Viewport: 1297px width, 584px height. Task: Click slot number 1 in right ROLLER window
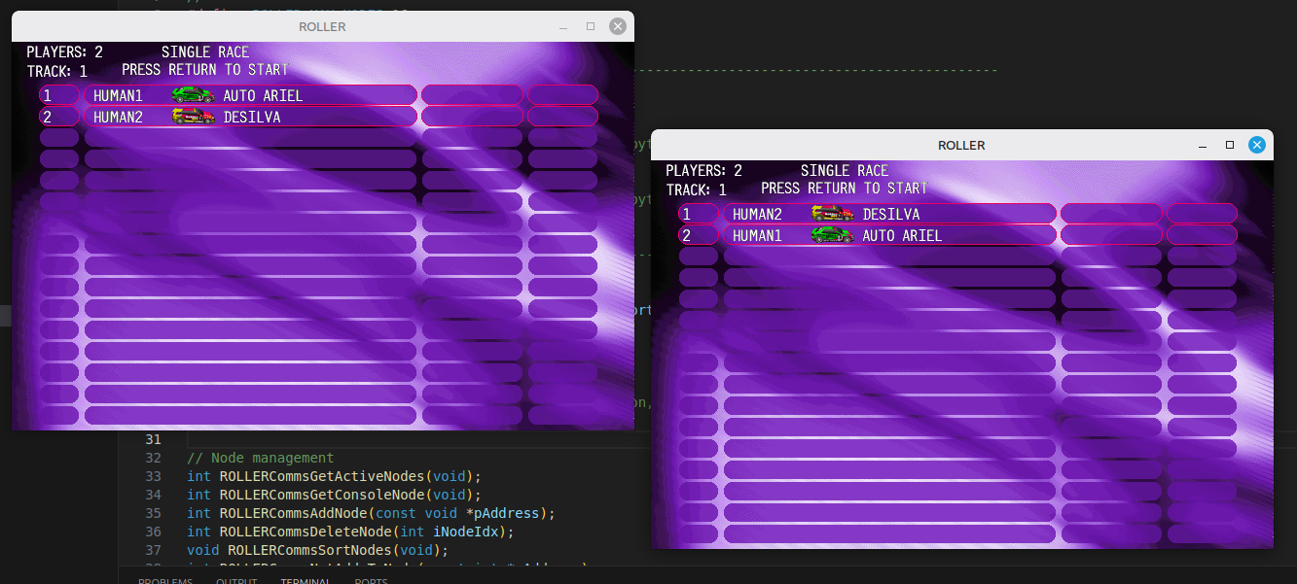pyautogui.click(x=686, y=215)
